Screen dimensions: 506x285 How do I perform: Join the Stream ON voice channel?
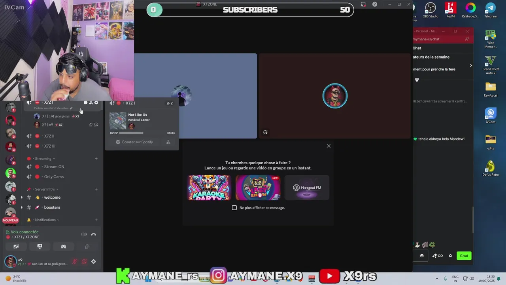(62, 167)
